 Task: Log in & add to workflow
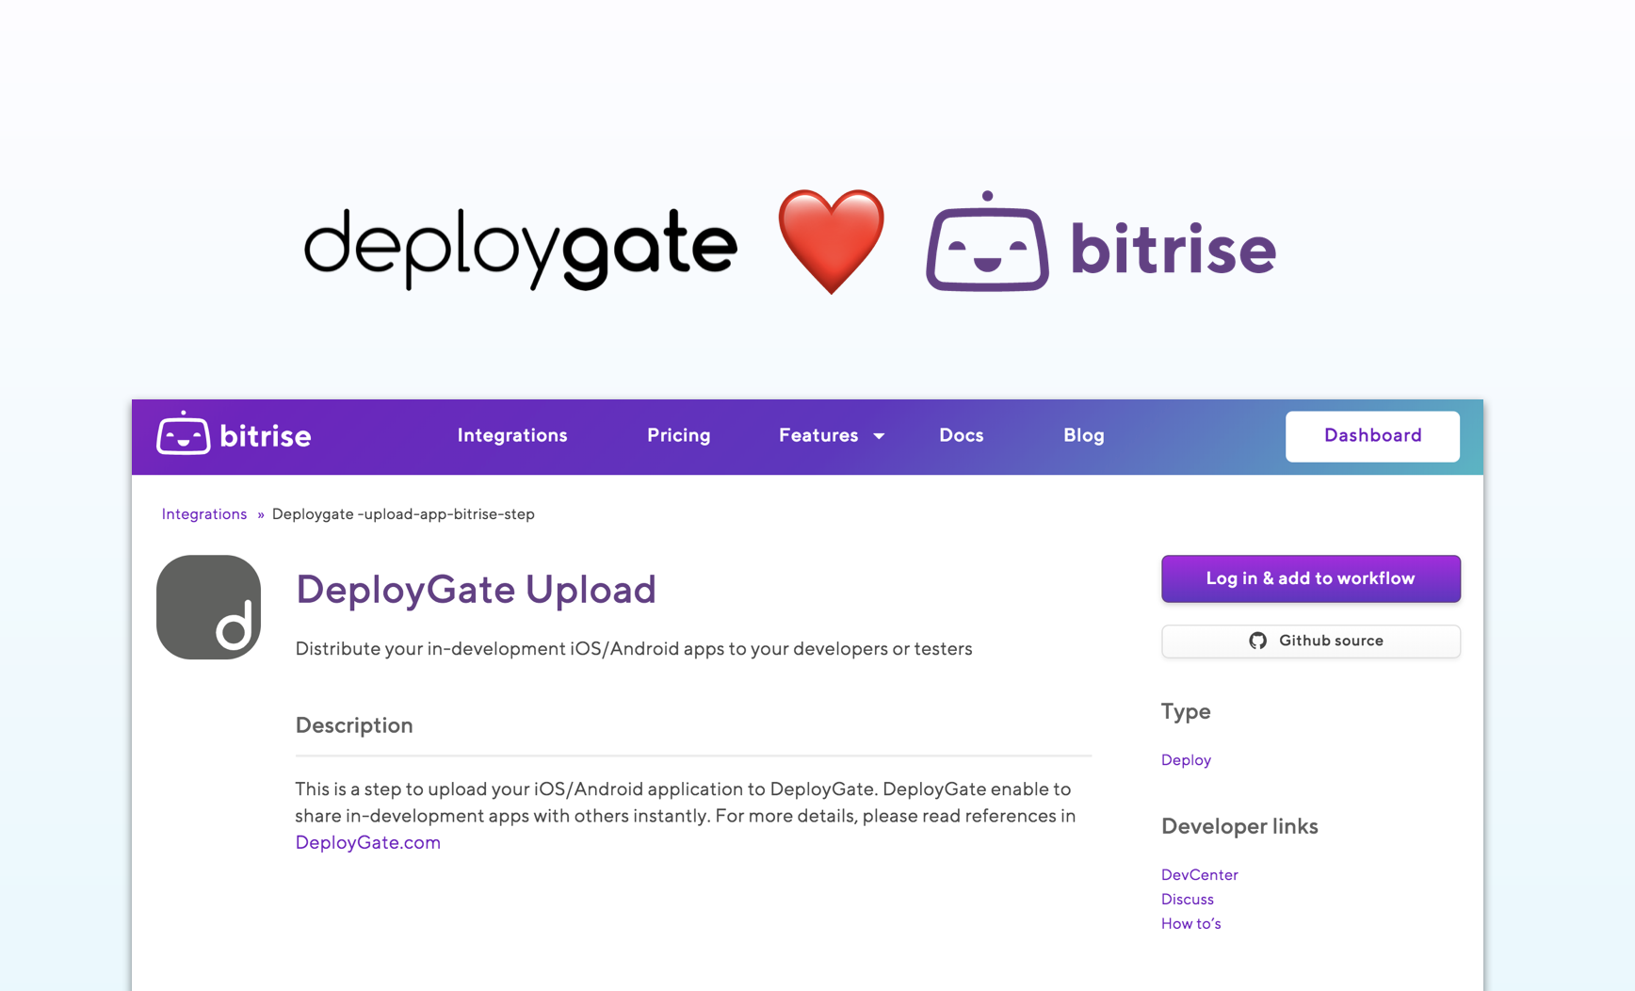[x=1310, y=578]
